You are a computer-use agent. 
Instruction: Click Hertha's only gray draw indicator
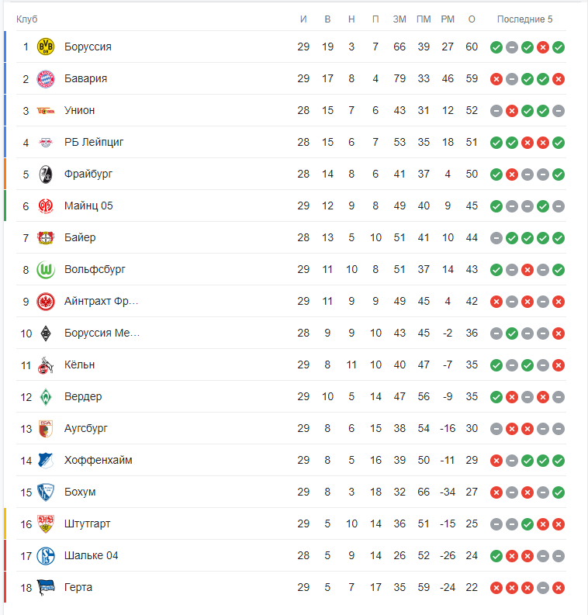[543, 588]
